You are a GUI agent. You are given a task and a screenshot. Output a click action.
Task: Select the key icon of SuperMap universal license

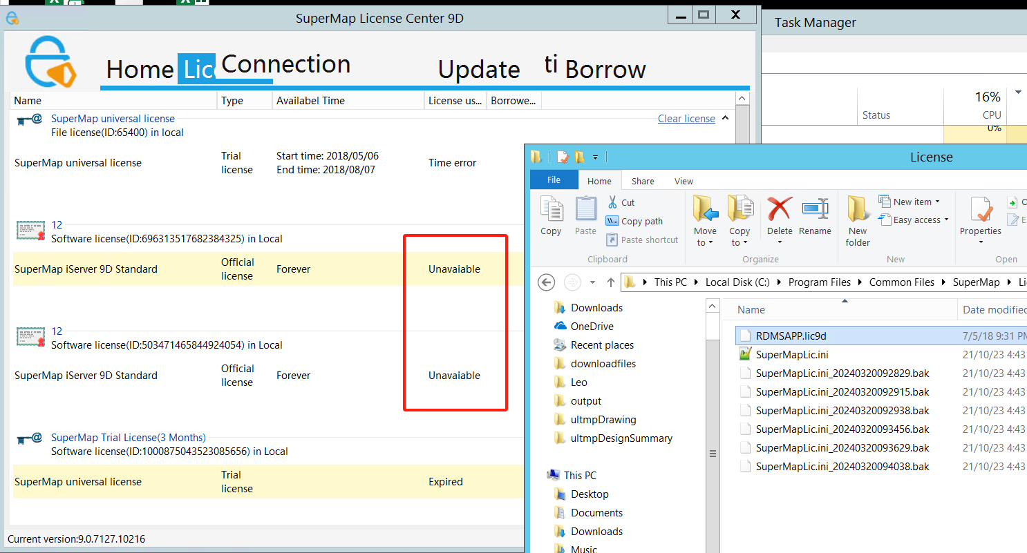tap(29, 120)
